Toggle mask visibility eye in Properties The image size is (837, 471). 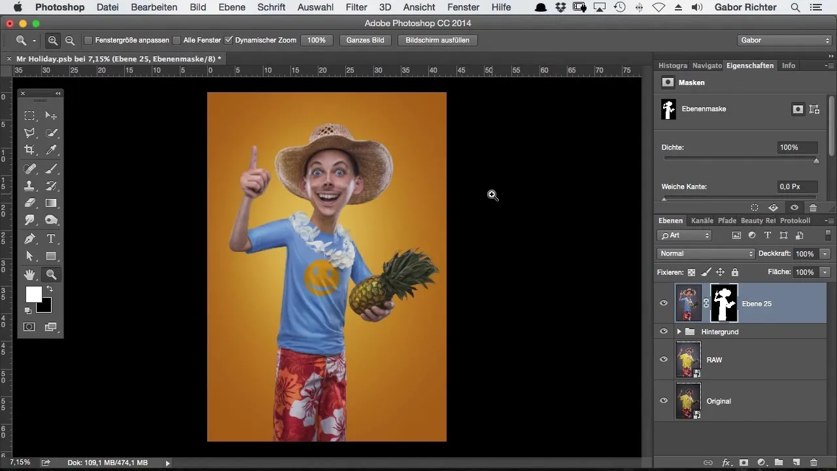[794, 207]
